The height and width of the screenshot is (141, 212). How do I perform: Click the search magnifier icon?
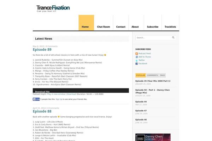(173, 37)
